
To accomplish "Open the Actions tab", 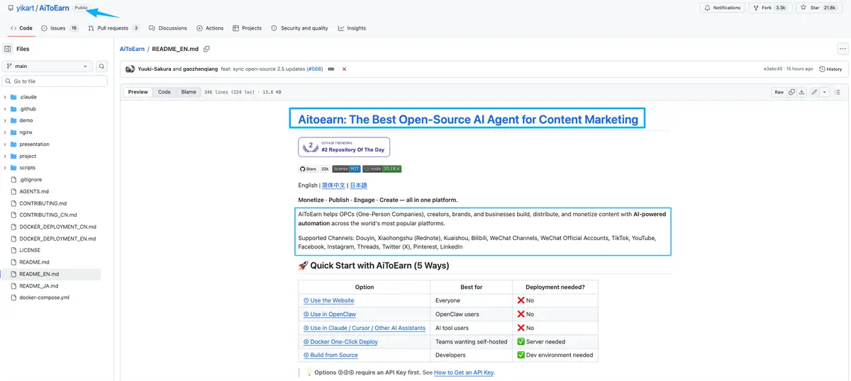I will coord(210,28).
